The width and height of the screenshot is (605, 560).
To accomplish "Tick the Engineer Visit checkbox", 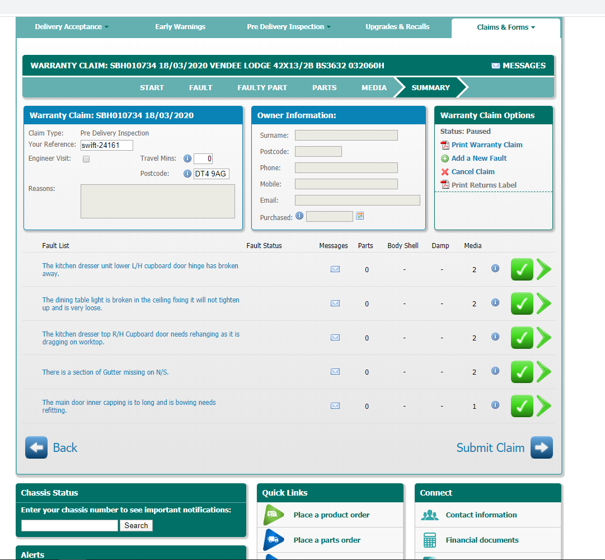I will click(x=86, y=159).
